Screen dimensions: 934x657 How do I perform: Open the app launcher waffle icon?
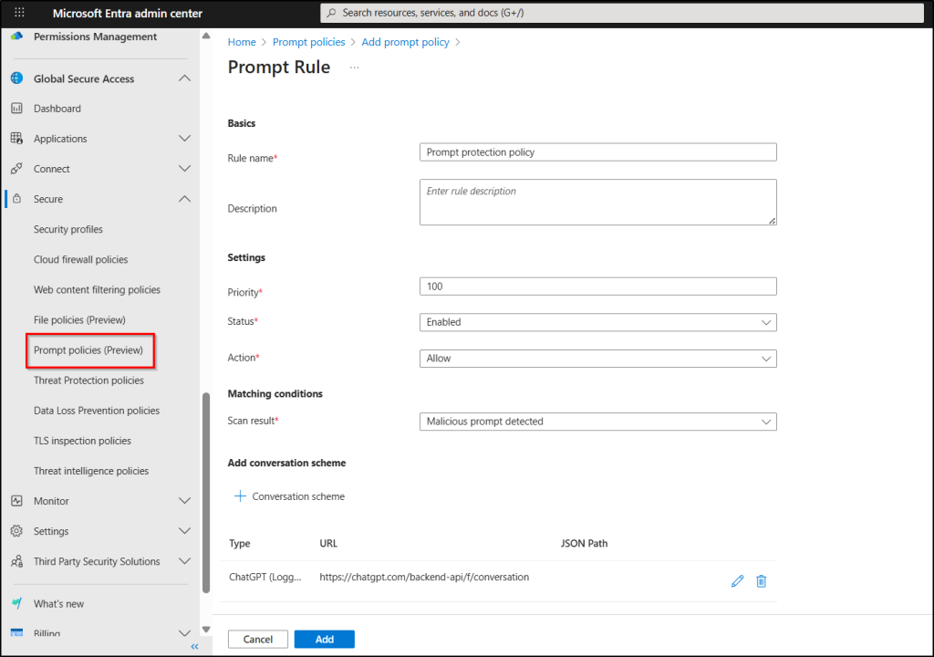(19, 13)
